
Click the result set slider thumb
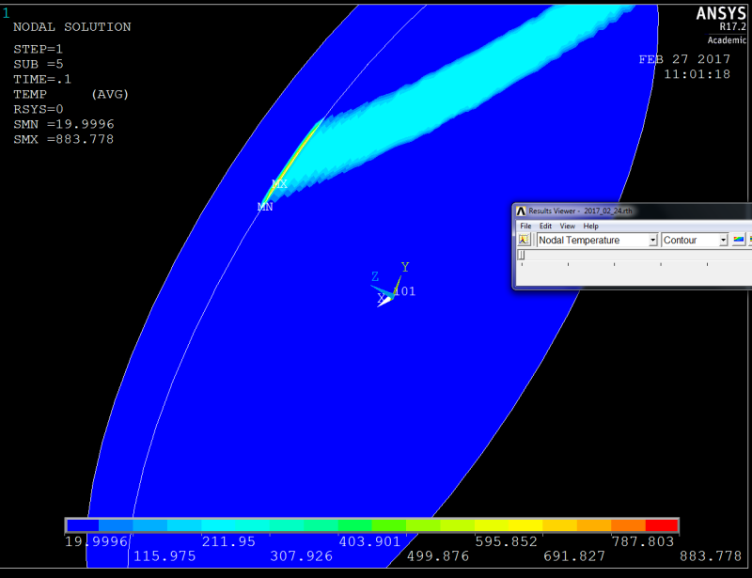(x=522, y=256)
